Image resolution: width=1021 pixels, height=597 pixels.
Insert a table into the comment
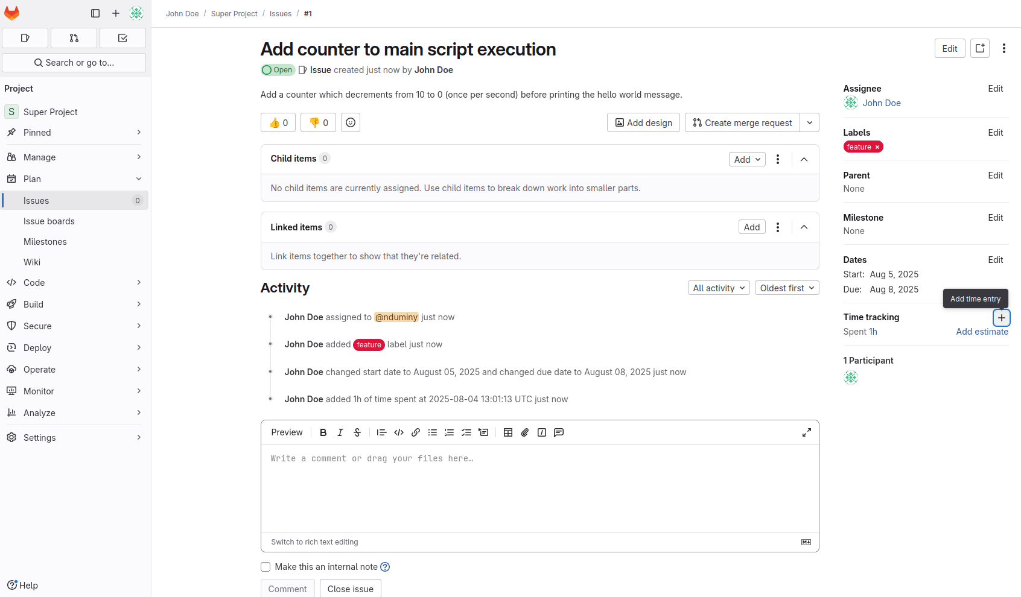pos(507,432)
